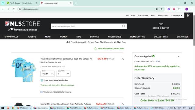
Task: Collapse the Coupon Applied panel
Action: pyautogui.click(x=179, y=56)
